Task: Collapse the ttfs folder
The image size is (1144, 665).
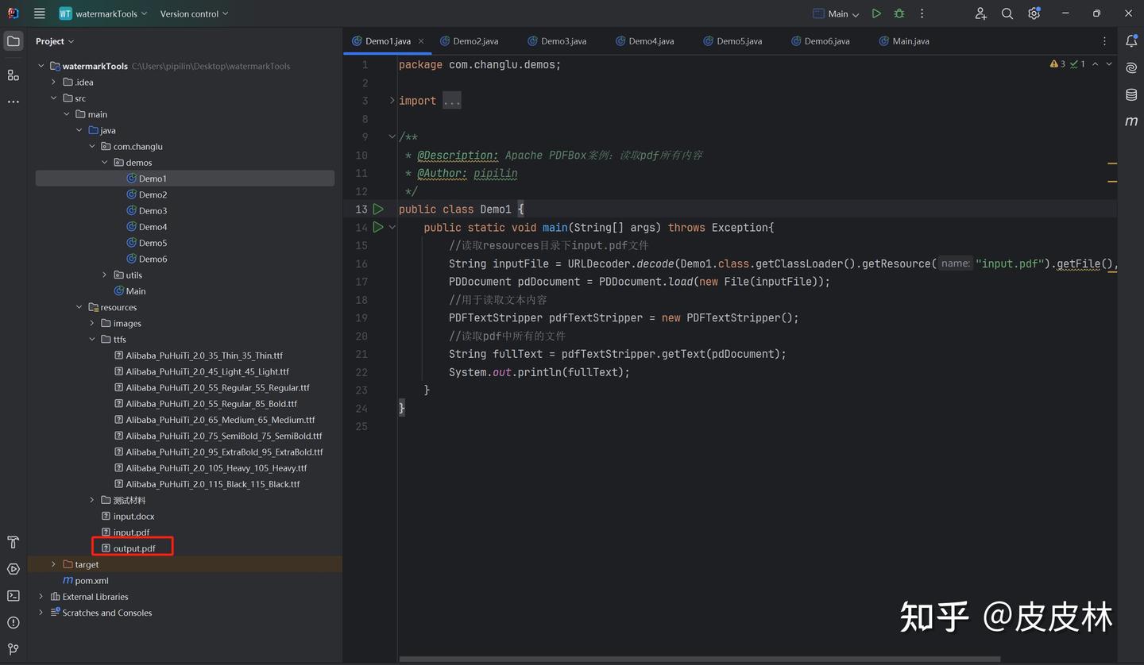Action: pyautogui.click(x=92, y=339)
